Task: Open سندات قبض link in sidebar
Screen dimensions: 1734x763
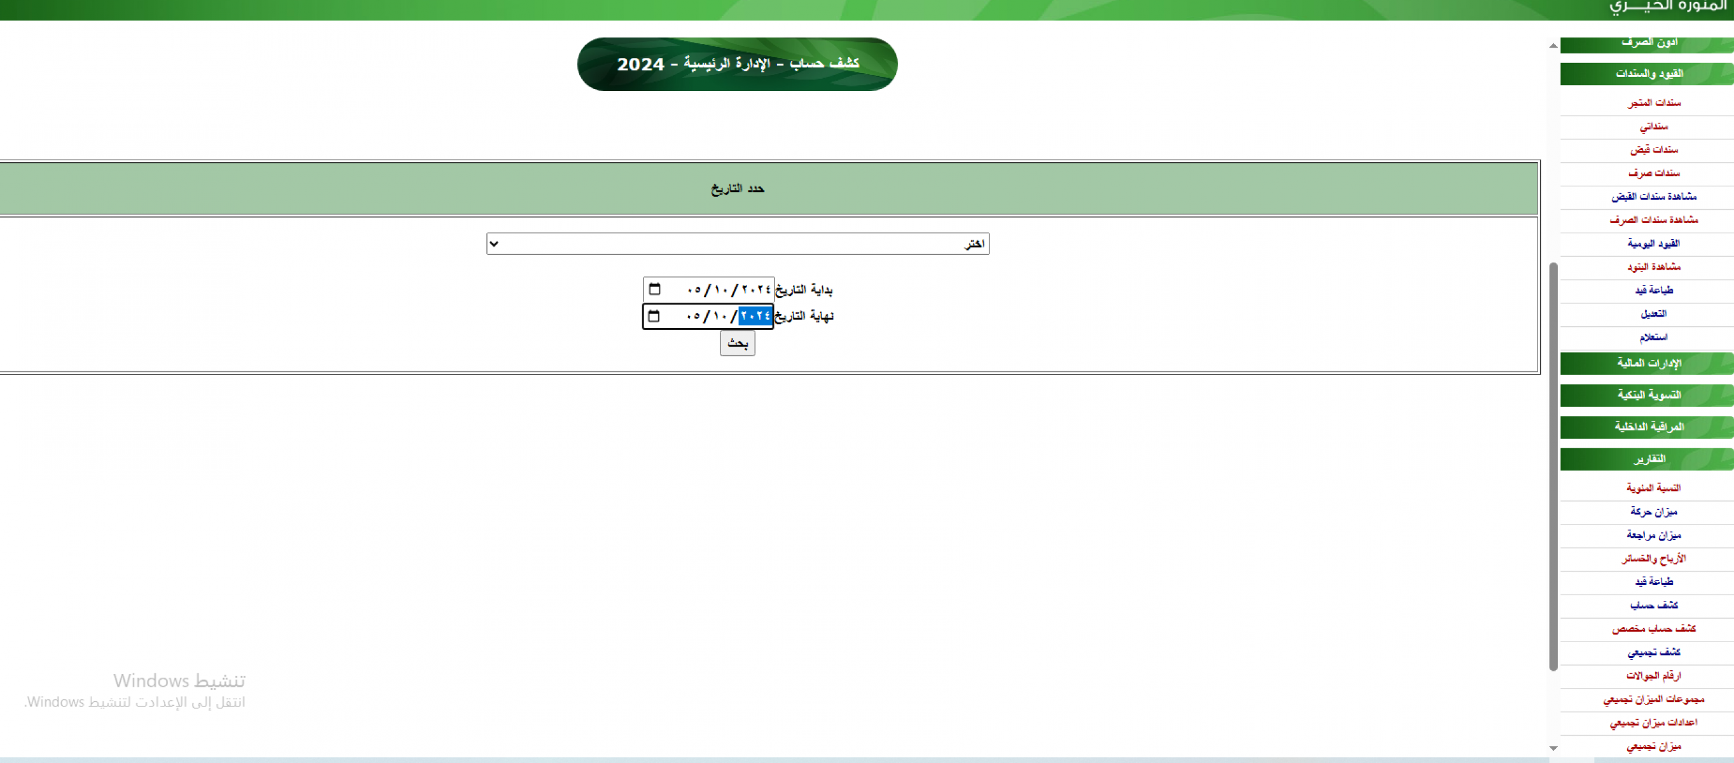Action: coord(1653,149)
